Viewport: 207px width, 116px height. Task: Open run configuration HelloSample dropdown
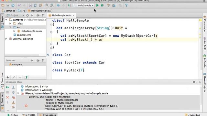point(84,5)
